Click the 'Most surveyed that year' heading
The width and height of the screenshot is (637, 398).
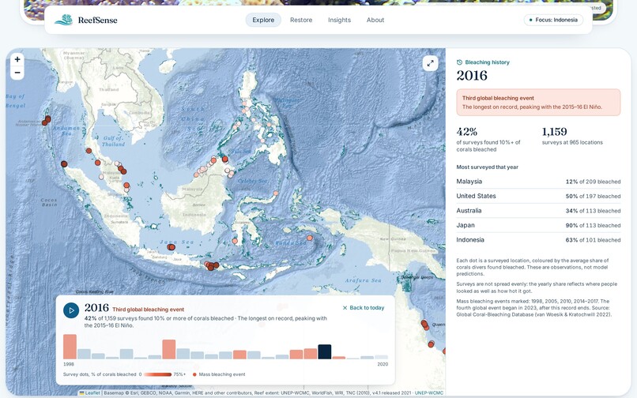(487, 167)
